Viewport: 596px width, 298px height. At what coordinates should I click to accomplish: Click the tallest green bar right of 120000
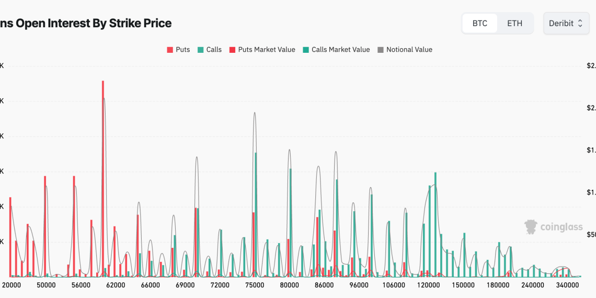click(x=435, y=225)
